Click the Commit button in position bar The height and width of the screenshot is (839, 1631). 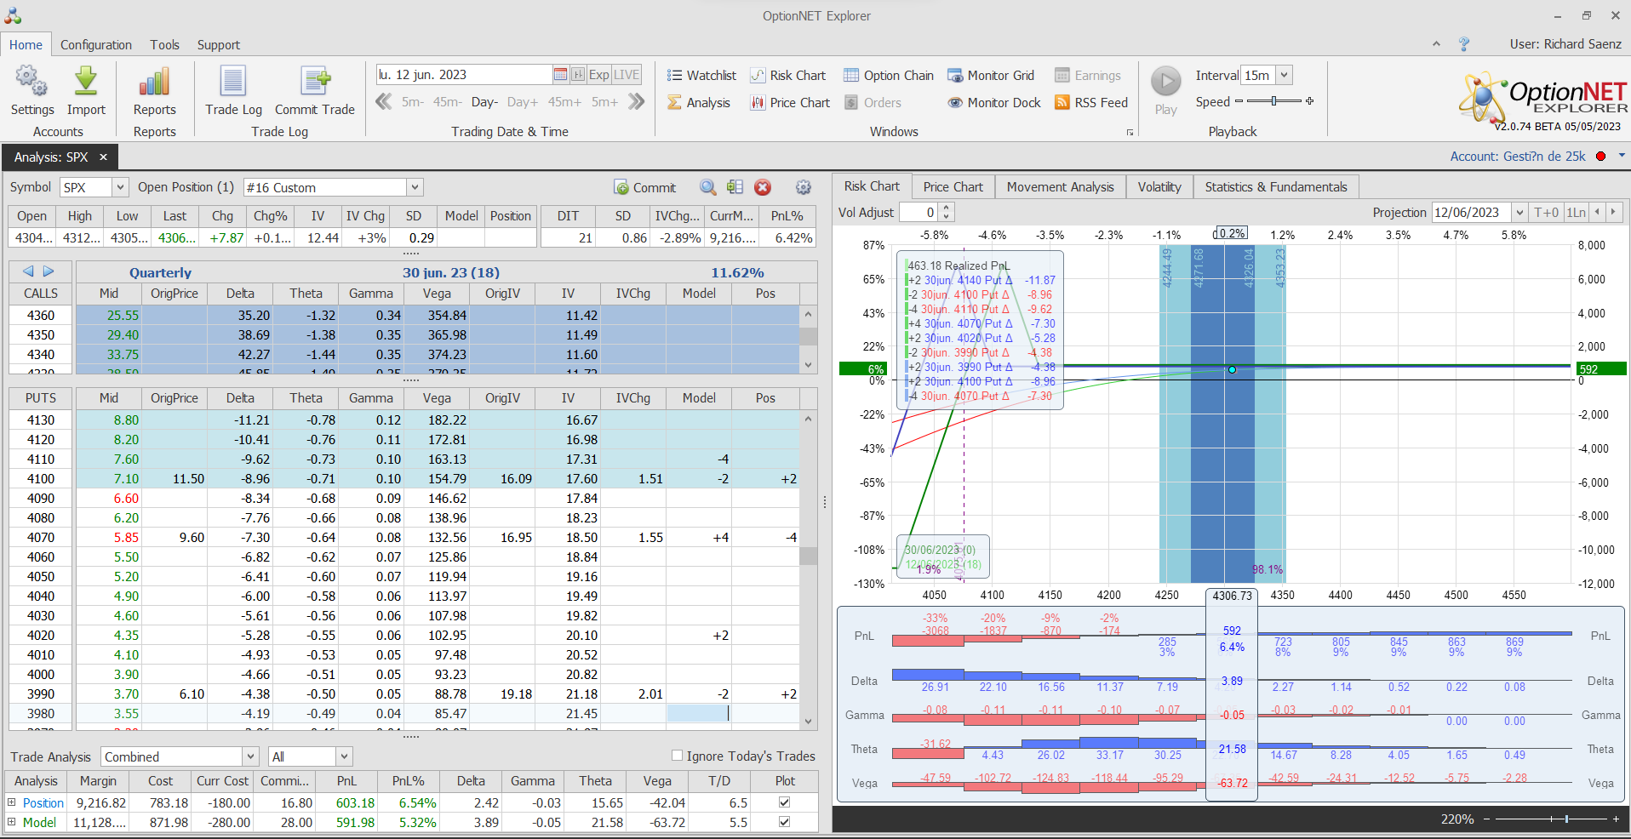pos(644,188)
